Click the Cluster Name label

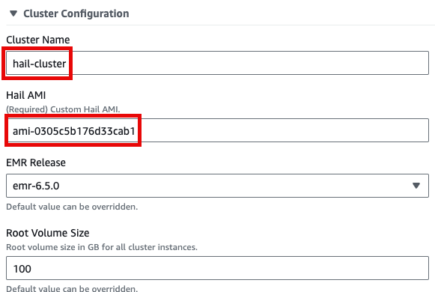[x=38, y=40]
